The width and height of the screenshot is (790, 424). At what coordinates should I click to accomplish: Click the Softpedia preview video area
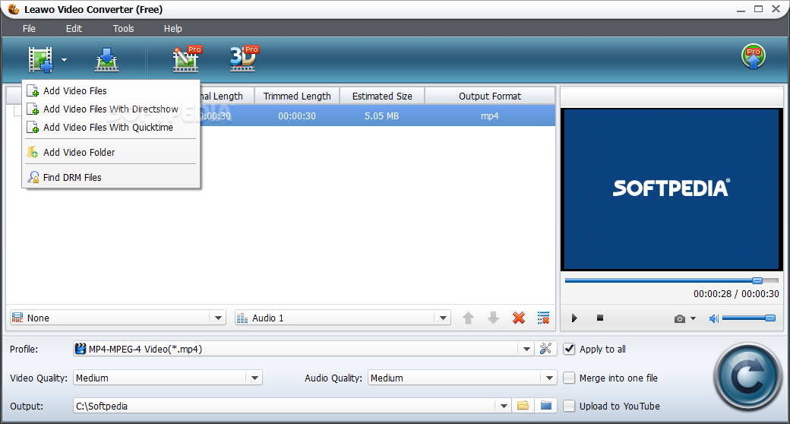coord(671,189)
